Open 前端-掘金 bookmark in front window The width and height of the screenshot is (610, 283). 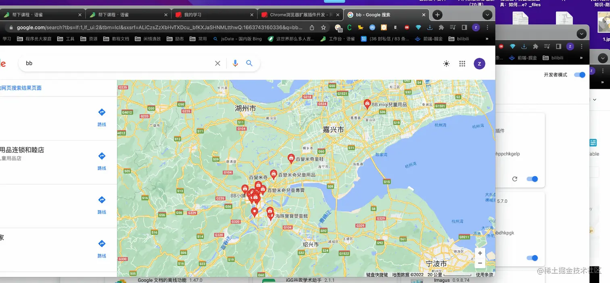429,39
